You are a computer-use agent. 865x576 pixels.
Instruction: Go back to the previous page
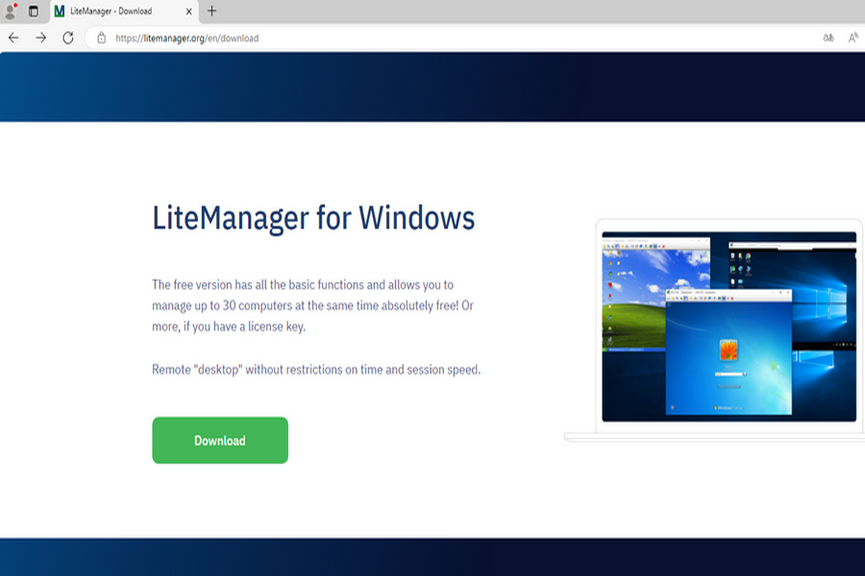point(13,38)
